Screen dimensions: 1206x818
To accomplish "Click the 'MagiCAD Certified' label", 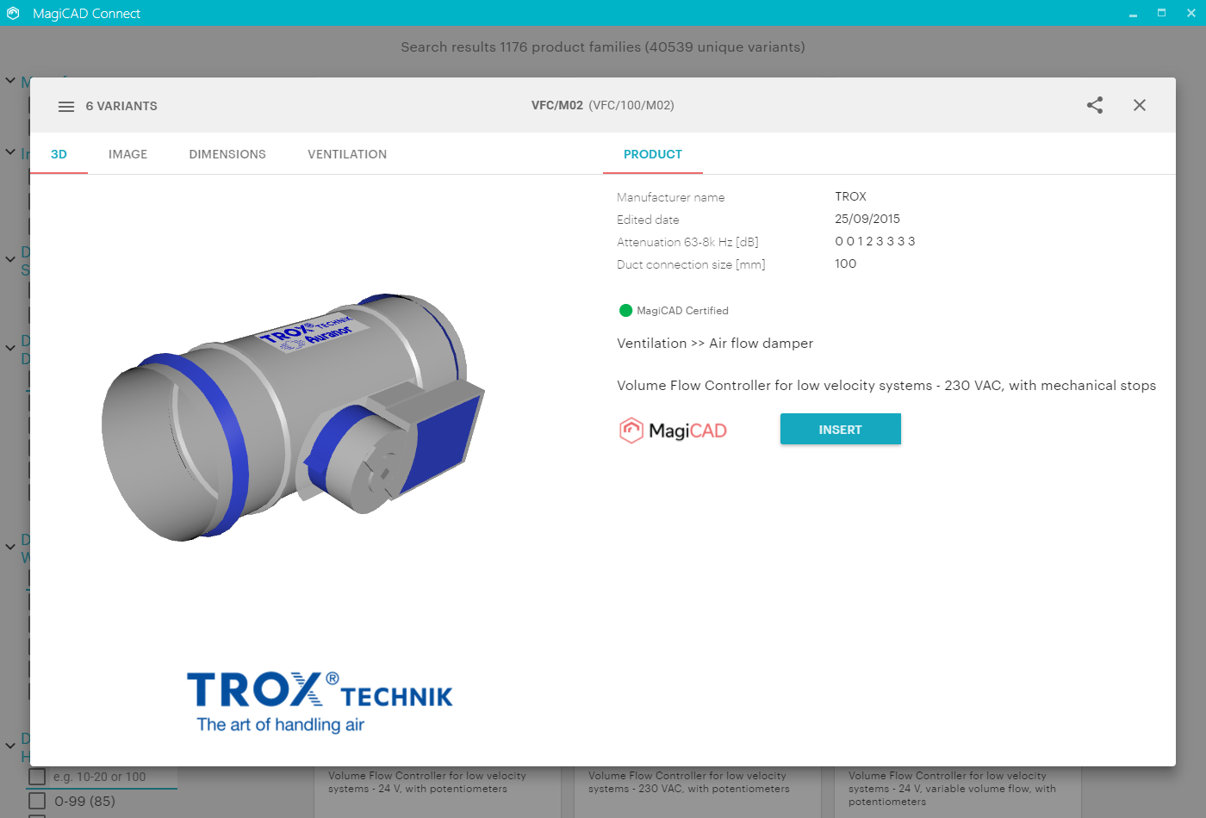I will [682, 311].
